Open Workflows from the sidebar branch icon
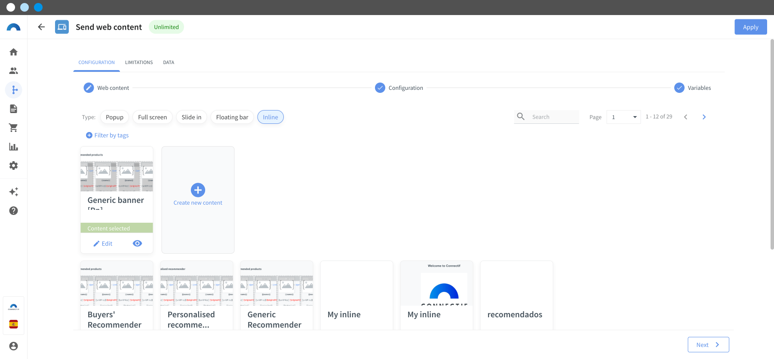 click(14, 90)
